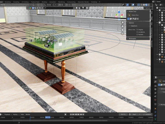This screenshot has width=165, height=124.
Task: Click the play animation button
Action: pyautogui.click(x=78, y=114)
